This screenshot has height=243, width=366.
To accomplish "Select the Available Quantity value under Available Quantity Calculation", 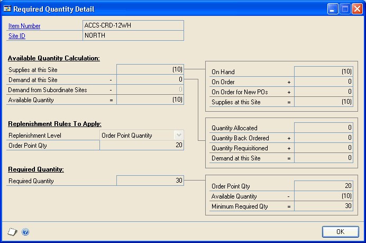I will click(150, 100).
